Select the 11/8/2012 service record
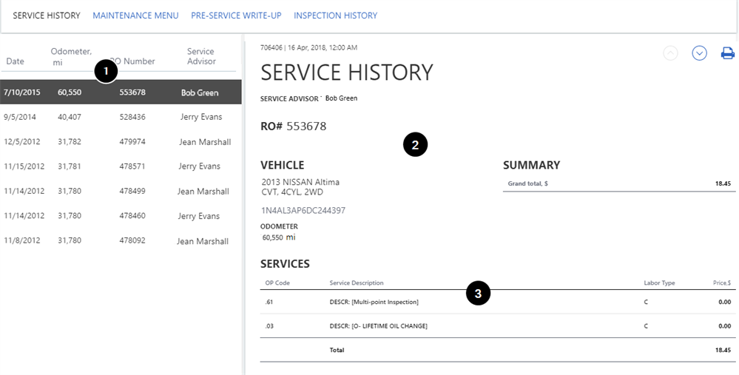This screenshot has width=739, height=375. point(121,241)
